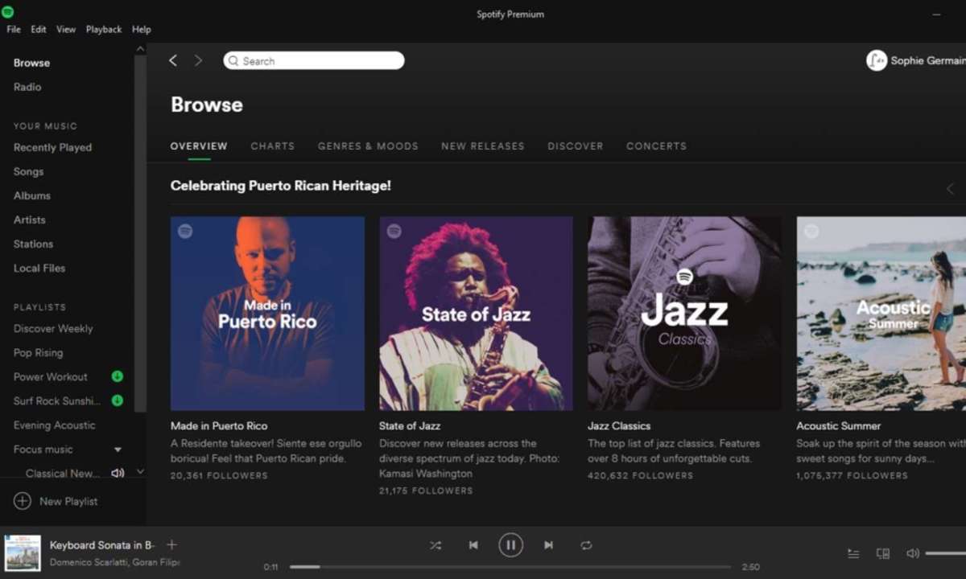Open Local Files
This screenshot has height=579, width=966.
(x=39, y=268)
